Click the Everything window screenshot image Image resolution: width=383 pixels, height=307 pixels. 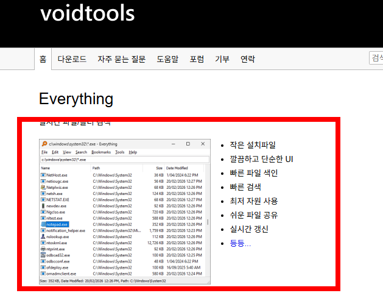tap(125, 212)
